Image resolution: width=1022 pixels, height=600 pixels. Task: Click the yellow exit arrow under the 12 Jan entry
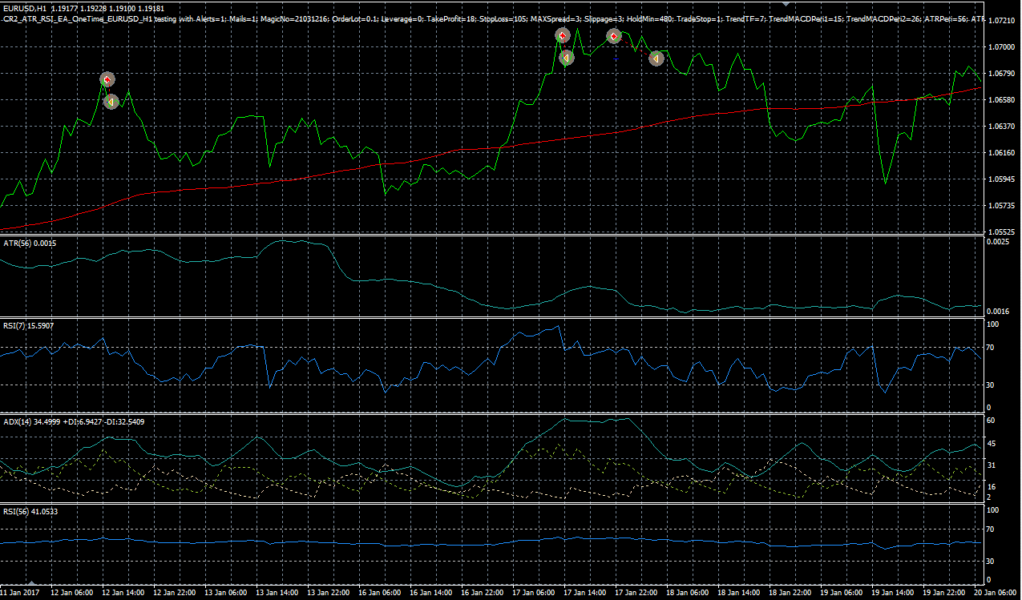click(111, 101)
